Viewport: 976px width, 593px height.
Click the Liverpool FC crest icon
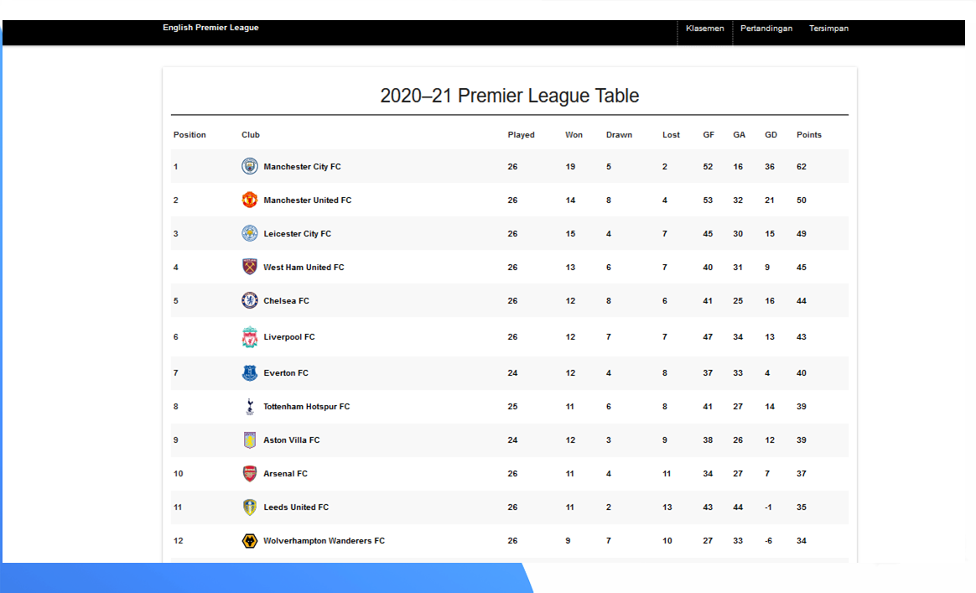[x=250, y=337]
